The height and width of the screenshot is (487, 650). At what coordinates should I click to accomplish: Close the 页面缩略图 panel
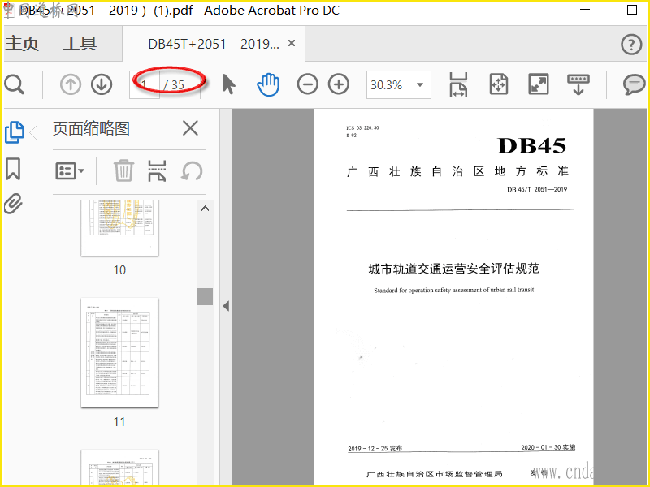click(190, 128)
